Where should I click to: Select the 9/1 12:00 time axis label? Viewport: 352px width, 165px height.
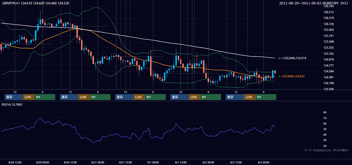pyautogui.click(x=181, y=162)
